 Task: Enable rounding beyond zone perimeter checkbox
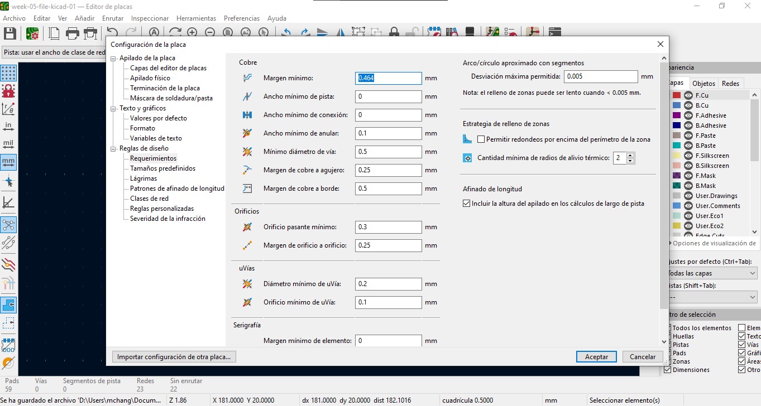pos(481,139)
